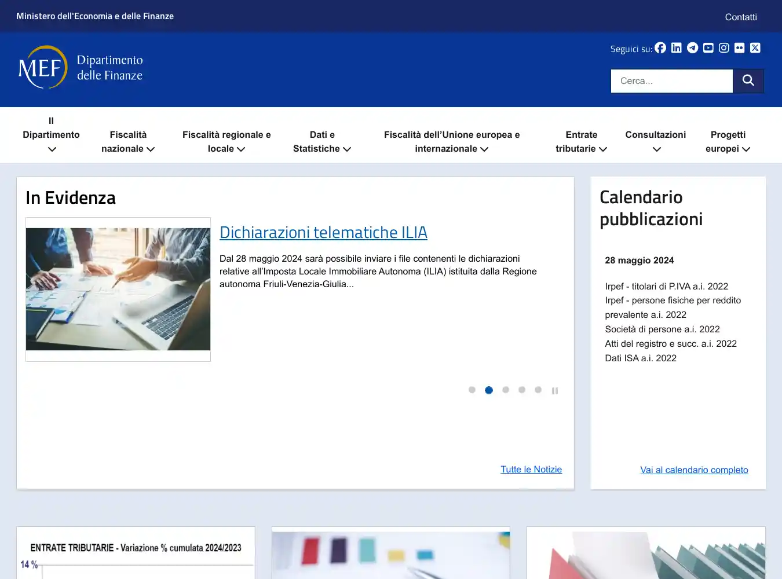This screenshot has height=579, width=782.
Task: Open the Facebook social icon
Action: pyautogui.click(x=660, y=48)
